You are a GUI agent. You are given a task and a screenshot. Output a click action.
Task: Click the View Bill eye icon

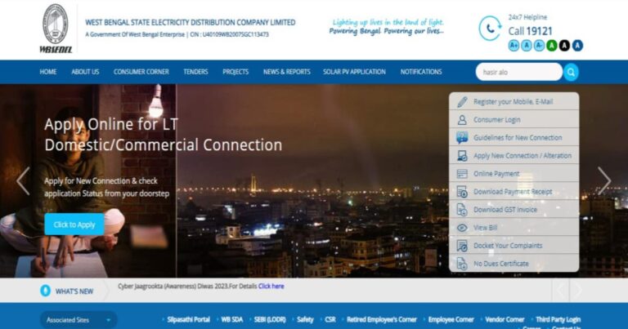pyautogui.click(x=462, y=228)
